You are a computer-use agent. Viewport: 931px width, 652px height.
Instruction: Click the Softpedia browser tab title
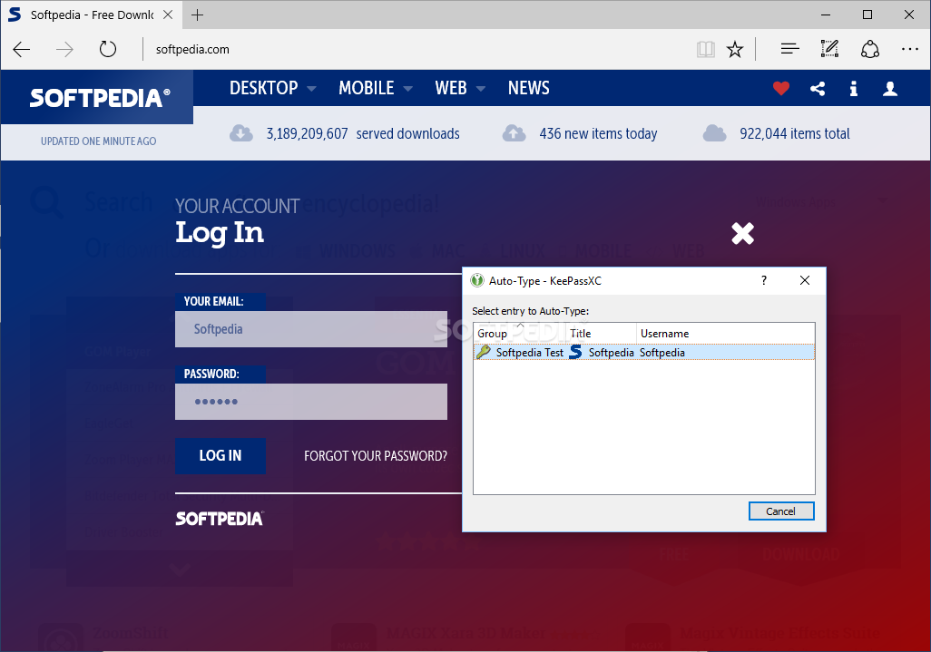coord(92,15)
